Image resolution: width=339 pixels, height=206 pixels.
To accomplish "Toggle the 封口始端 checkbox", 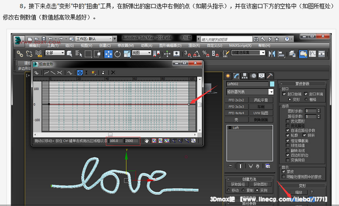I will click(x=284, y=94).
